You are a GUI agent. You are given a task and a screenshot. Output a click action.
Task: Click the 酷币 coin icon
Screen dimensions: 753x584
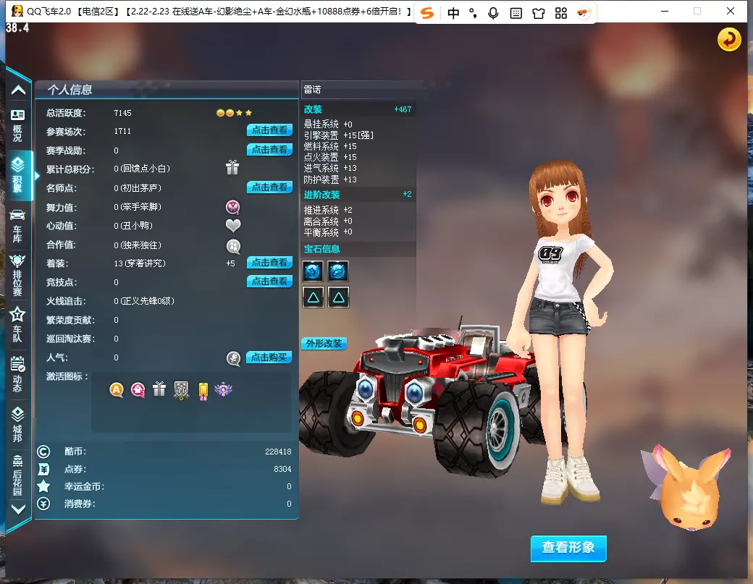click(43, 452)
